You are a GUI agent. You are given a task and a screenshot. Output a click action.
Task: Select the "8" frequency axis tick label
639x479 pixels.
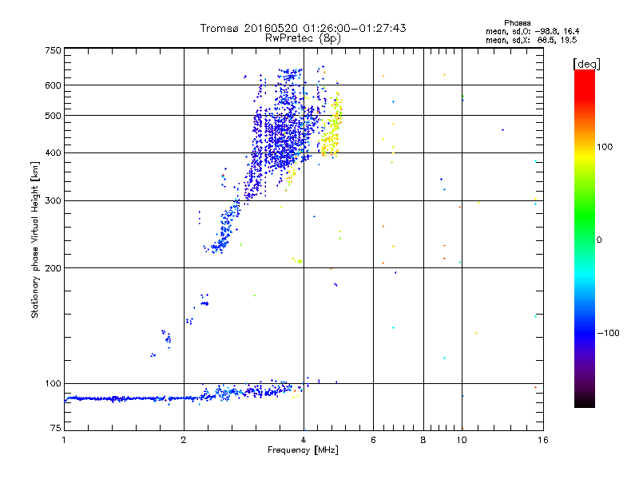pyautogui.click(x=423, y=440)
